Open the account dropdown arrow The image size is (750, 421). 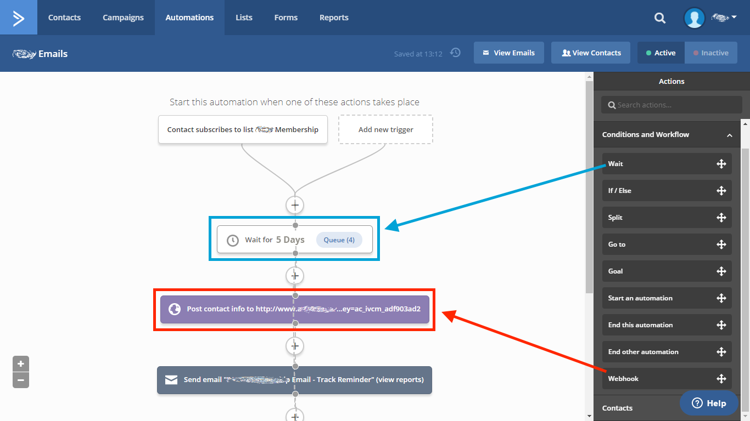pyautogui.click(x=734, y=18)
